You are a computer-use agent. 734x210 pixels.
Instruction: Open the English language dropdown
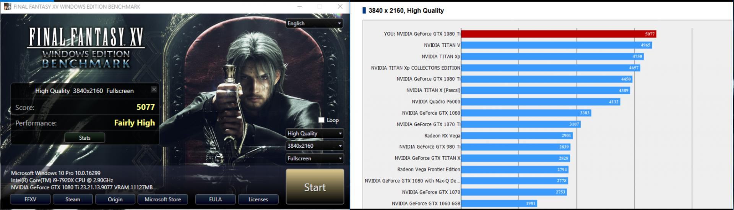click(314, 23)
